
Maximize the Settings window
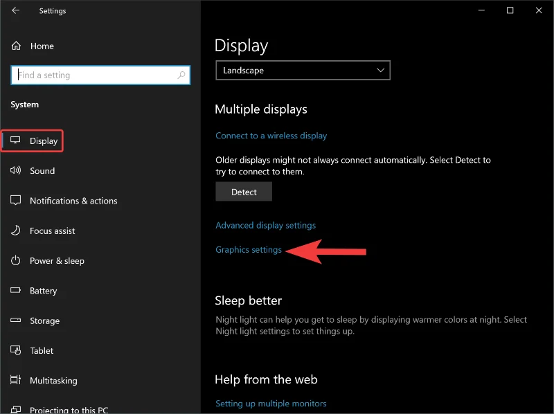(x=510, y=10)
